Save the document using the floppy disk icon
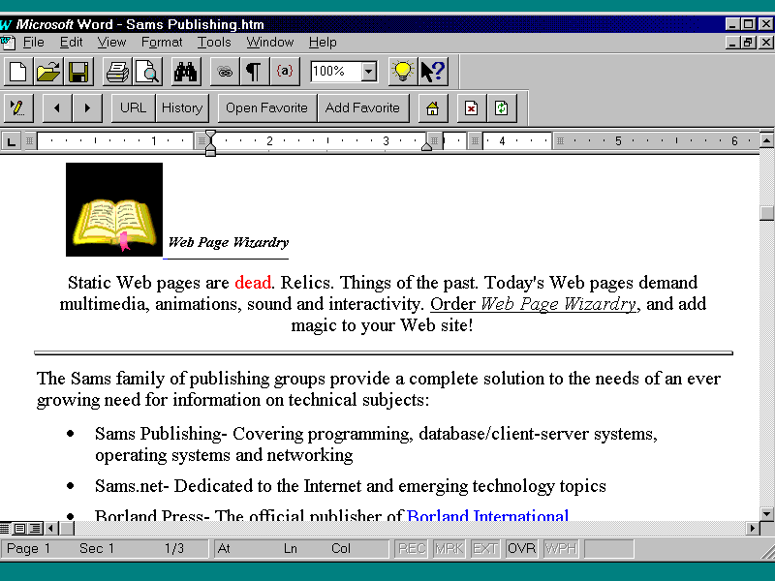Image resolution: width=775 pixels, height=581 pixels. coord(77,72)
